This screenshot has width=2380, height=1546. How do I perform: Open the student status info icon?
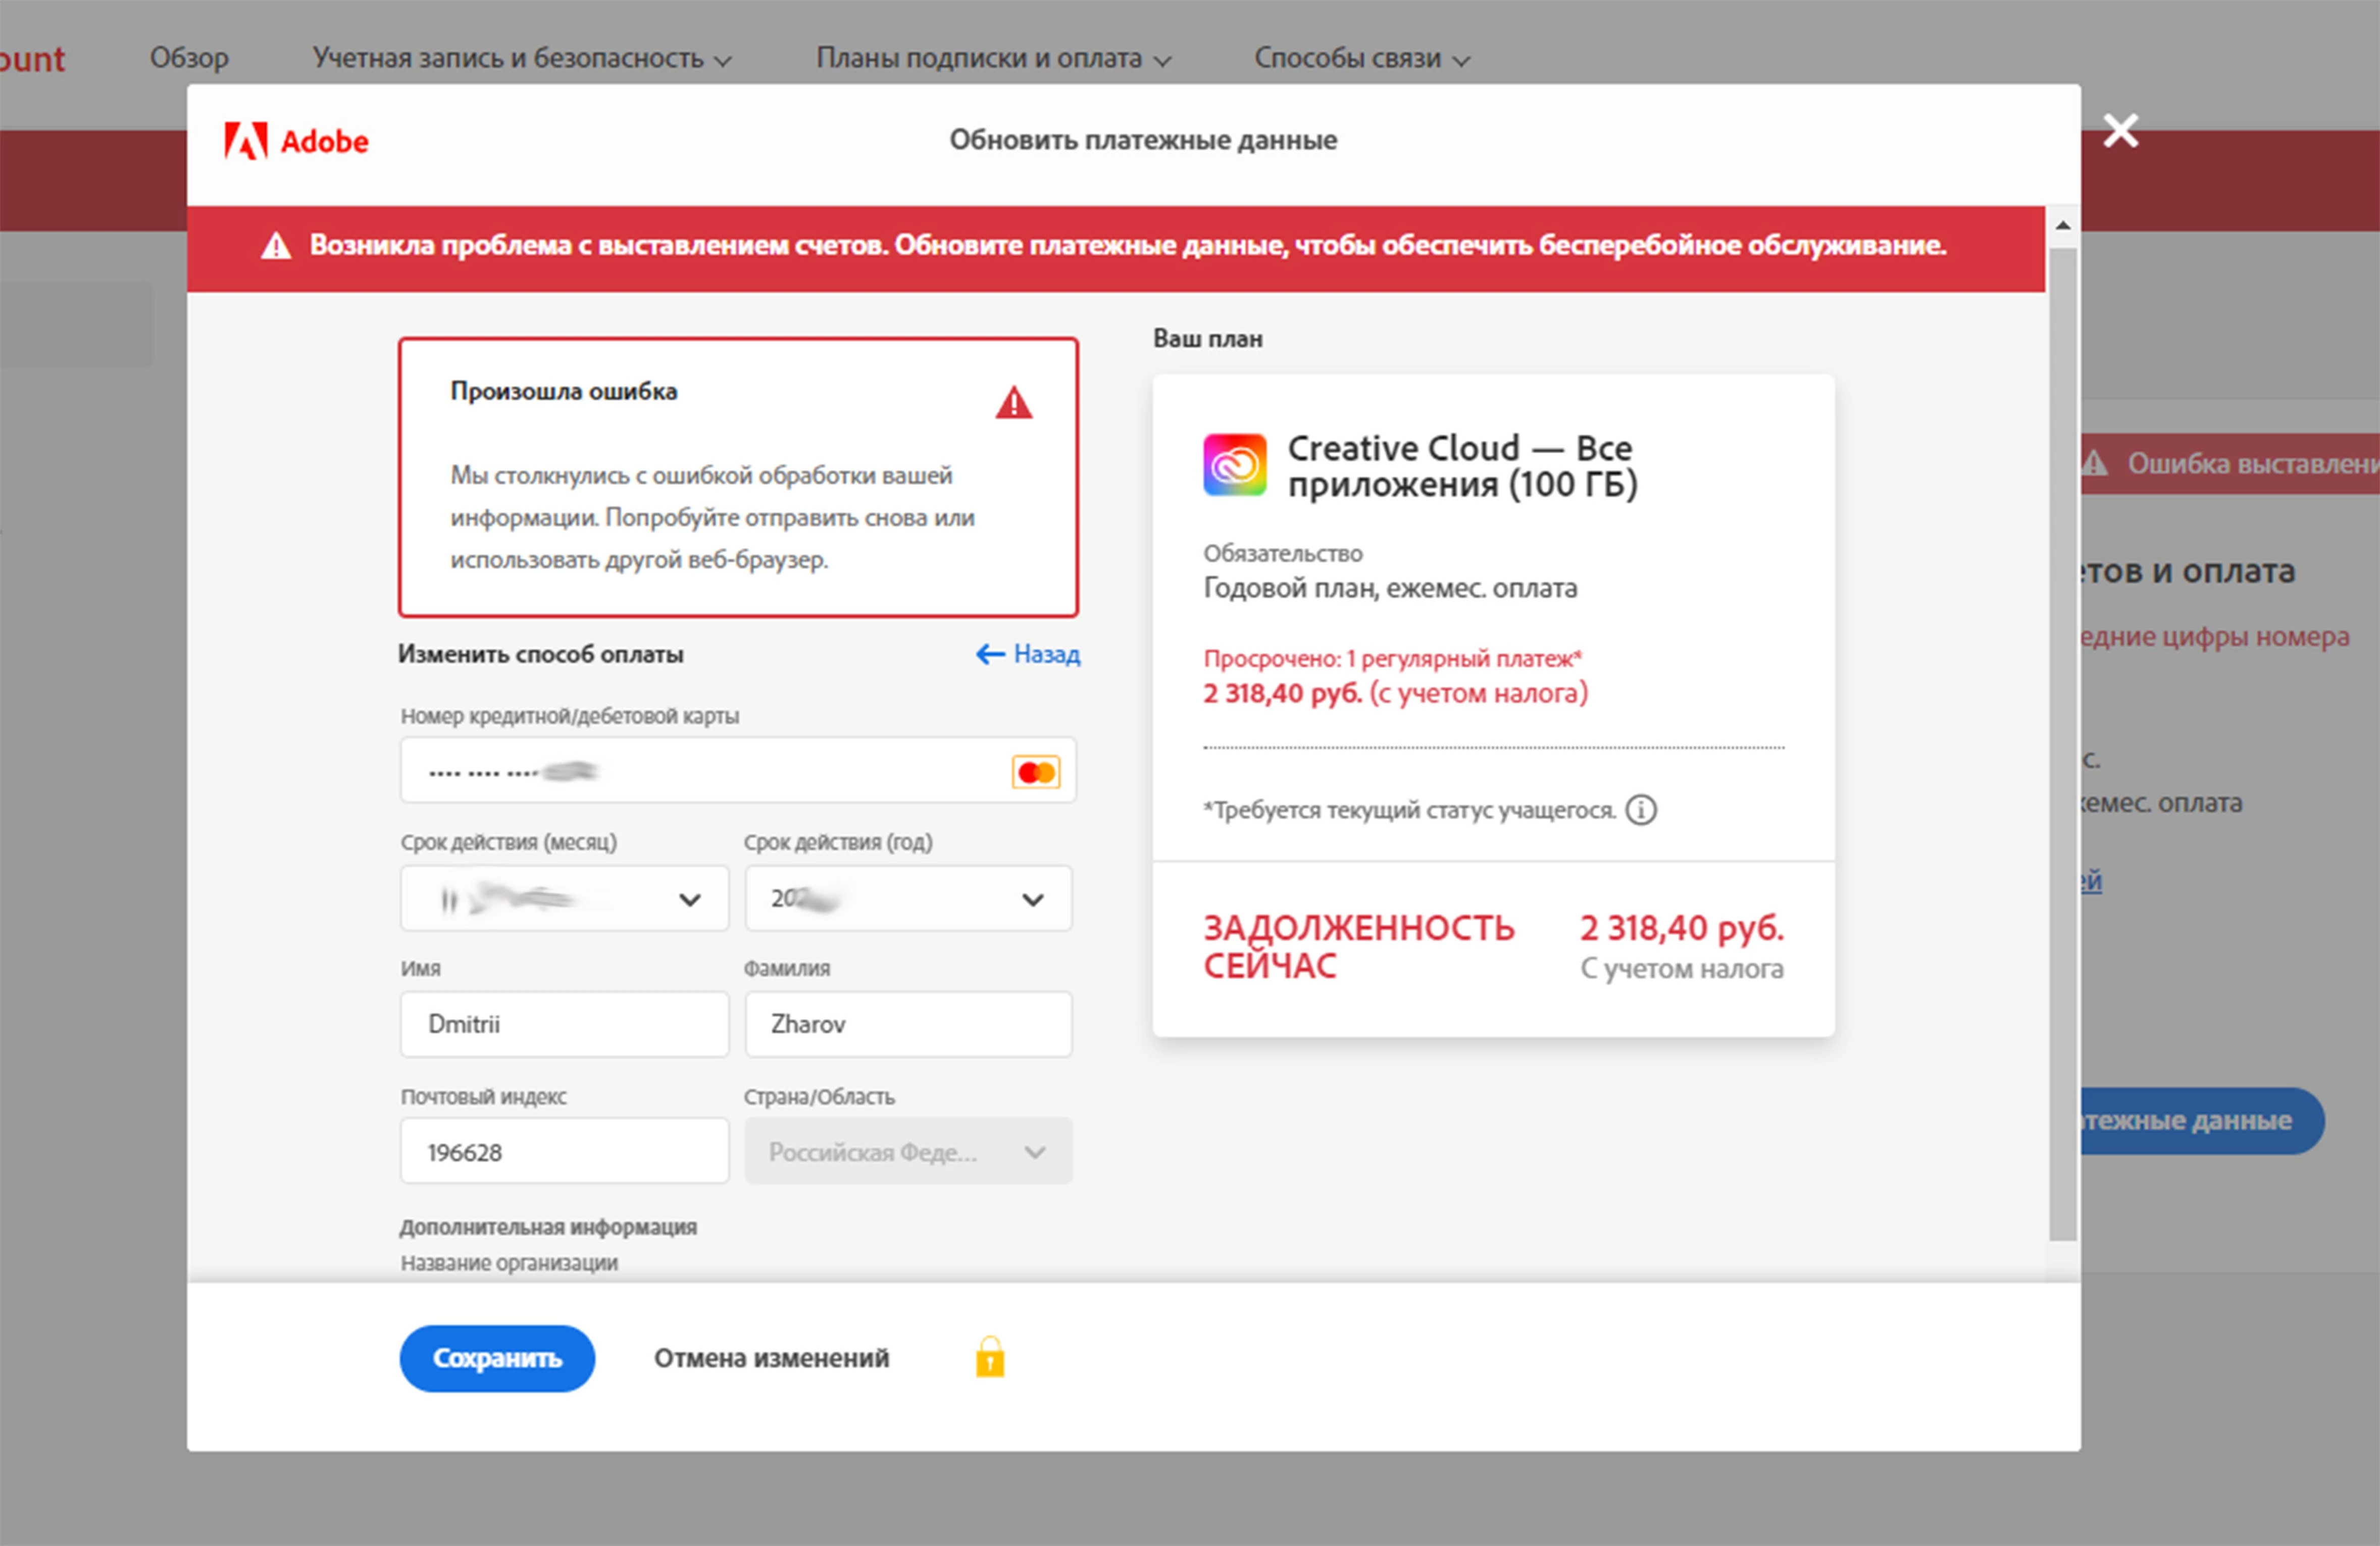[x=1641, y=810]
